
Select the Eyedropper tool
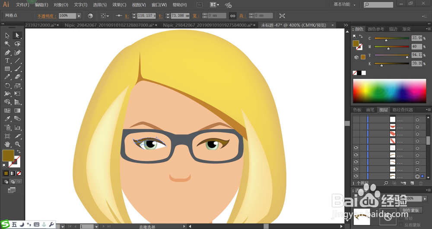pos(7,119)
